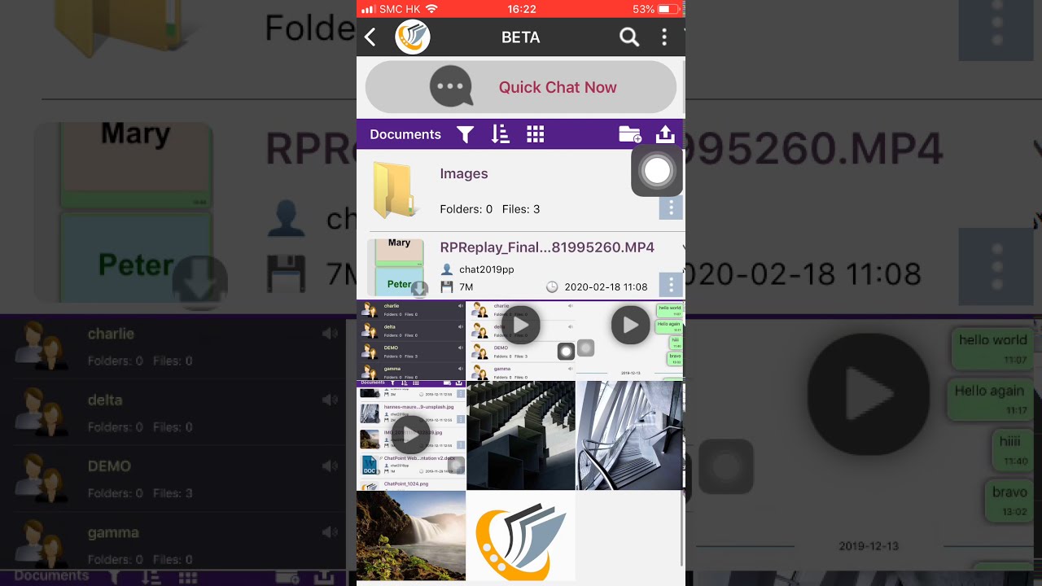Tap the Wi-Fi icon in status bar
Viewport: 1042px width, 586px height.
coord(431,9)
